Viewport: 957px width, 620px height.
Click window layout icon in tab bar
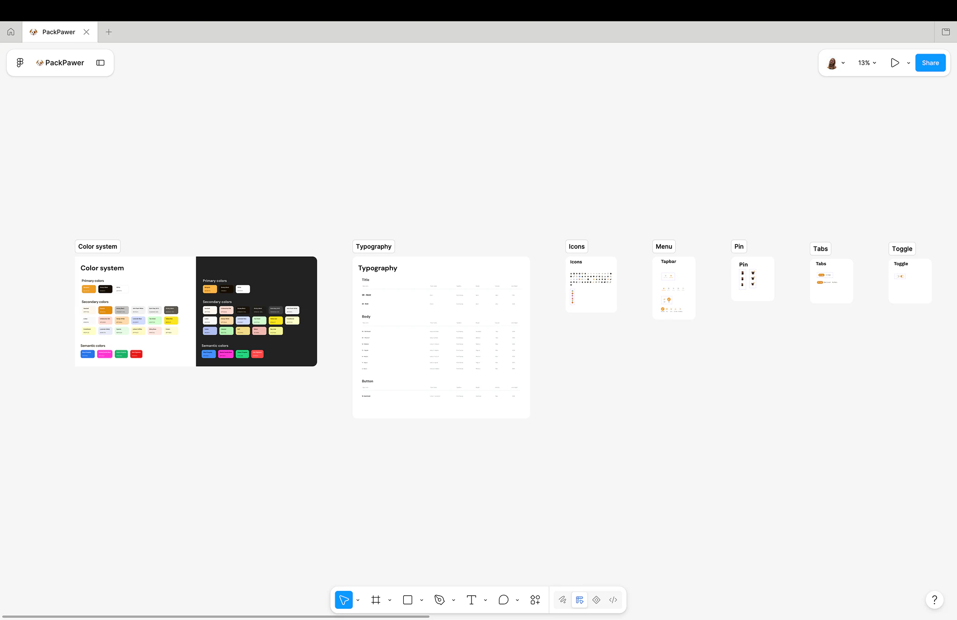click(x=946, y=32)
